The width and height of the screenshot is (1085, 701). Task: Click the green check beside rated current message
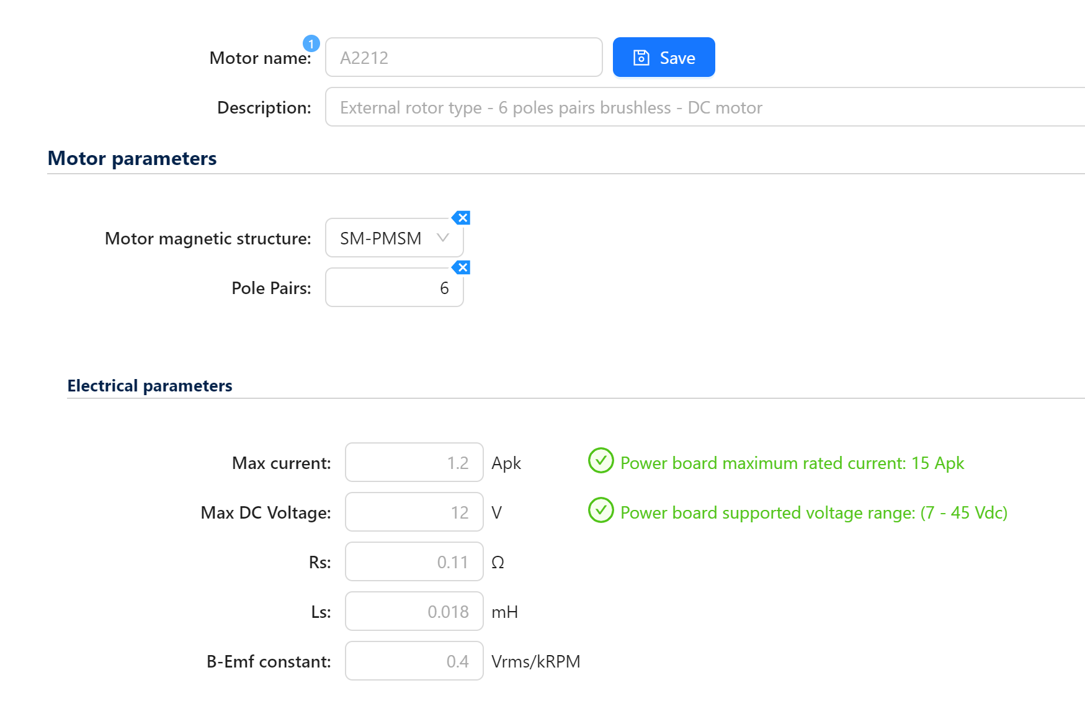(x=601, y=462)
